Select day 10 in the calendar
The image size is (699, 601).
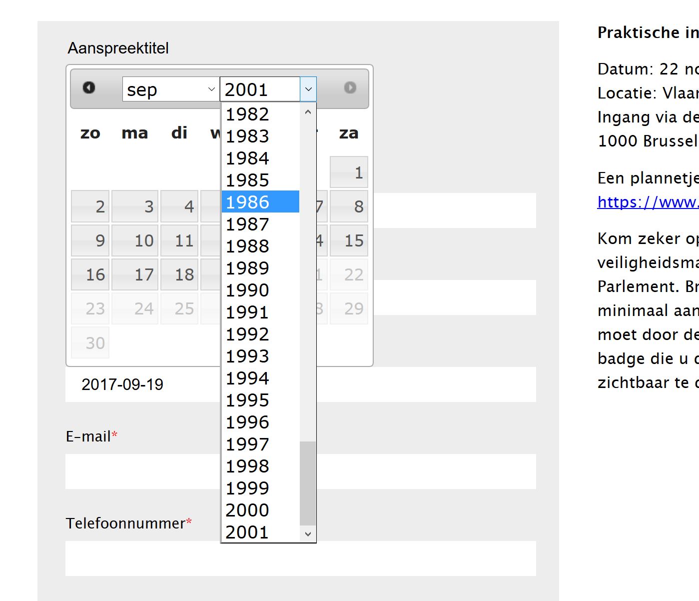pyautogui.click(x=135, y=240)
